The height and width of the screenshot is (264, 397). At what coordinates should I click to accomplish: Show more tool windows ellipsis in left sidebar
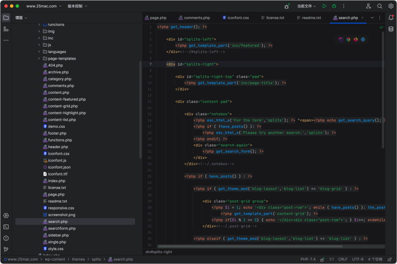click(x=6, y=40)
